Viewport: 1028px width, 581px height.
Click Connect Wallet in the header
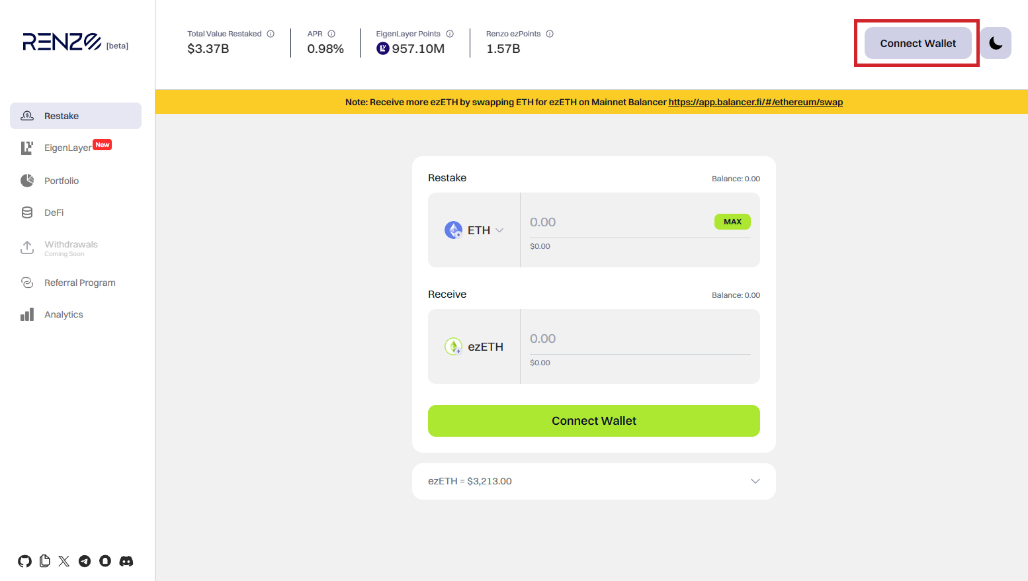[x=918, y=43]
